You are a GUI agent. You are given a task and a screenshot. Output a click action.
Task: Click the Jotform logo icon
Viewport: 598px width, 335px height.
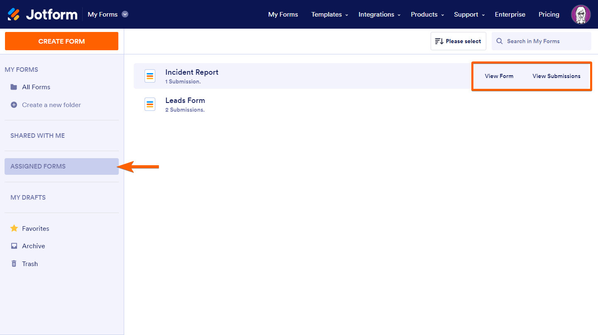tap(14, 14)
